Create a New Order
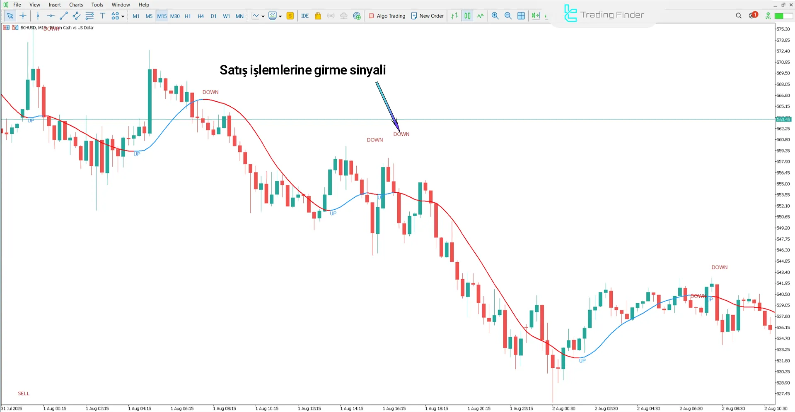The width and height of the screenshot is (795, 412). [427, 16]
